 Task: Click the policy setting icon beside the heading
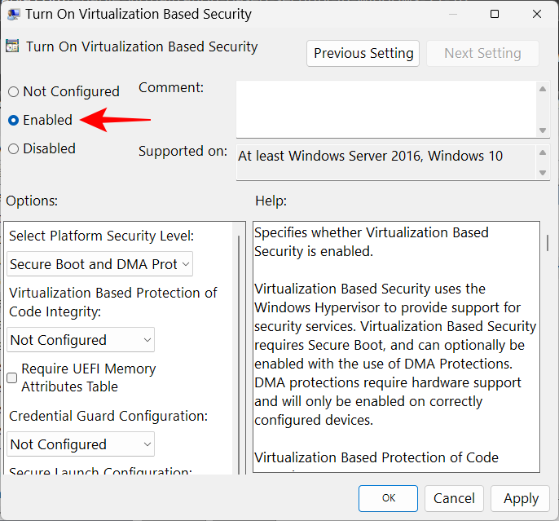click(13, 48)
